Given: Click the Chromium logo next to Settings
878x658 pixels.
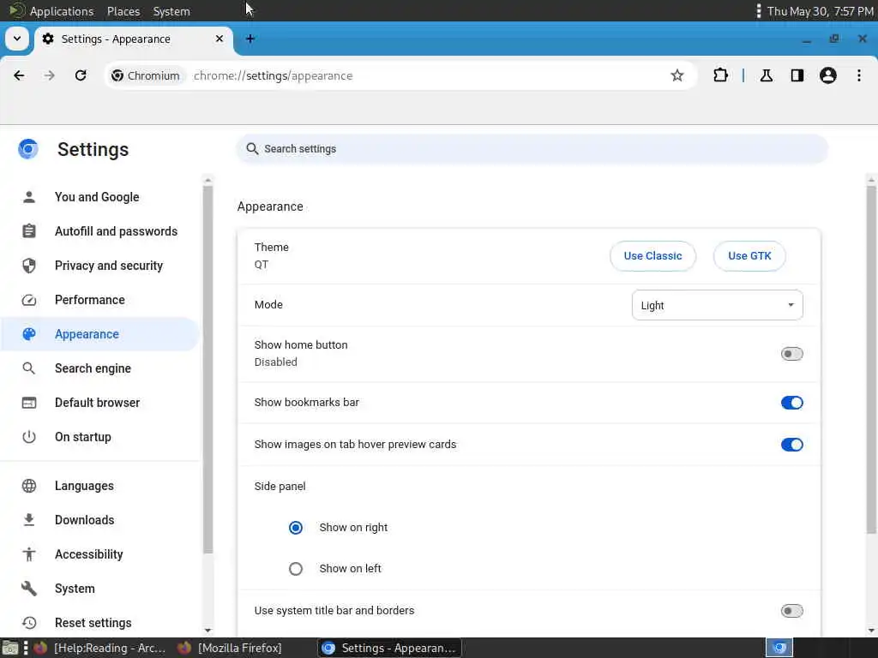Looking at the screenshot, I should (x=28, y=149).
